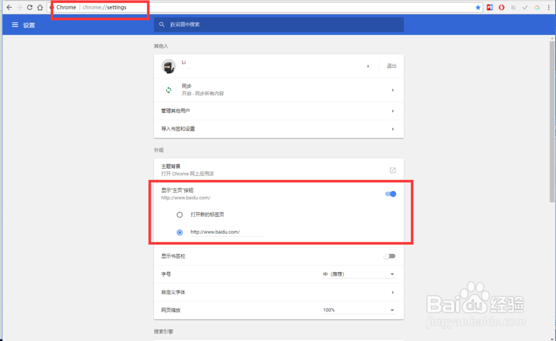Click the red Opera-style extension icon
The width and height of the screenshot is (556, 341).
(x=502, y=7)
